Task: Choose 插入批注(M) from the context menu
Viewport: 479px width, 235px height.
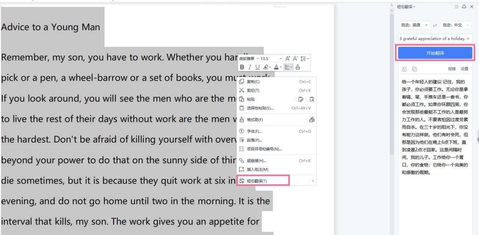Action: tap(277, 169)
